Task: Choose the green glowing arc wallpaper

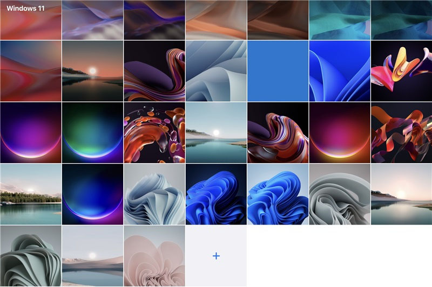Action: (92, 132)
